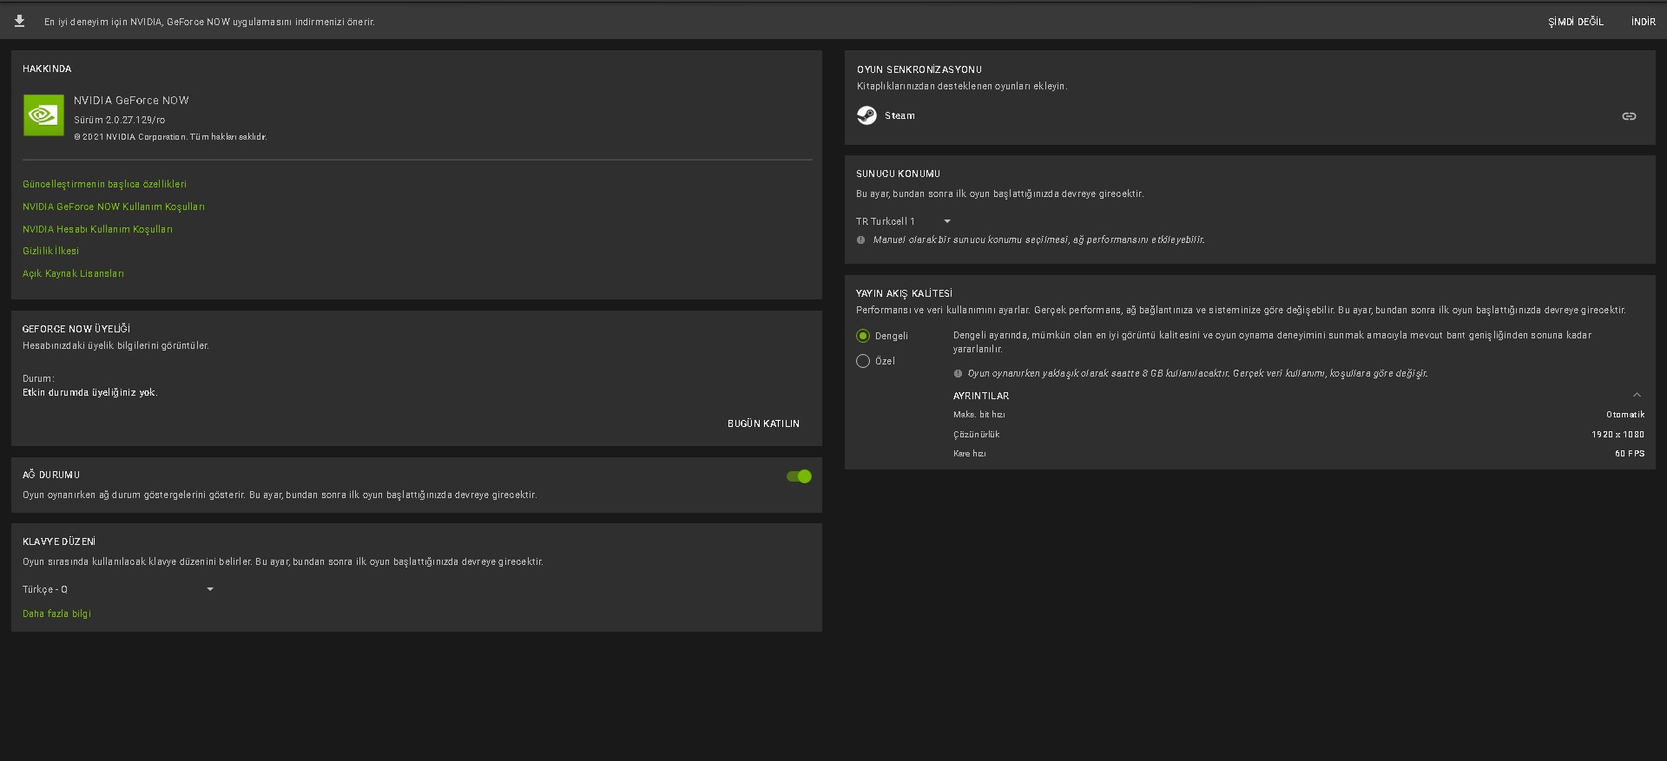Open Daha fazla bilgi link
The width and height of the screenshot is (1667, 761).
(x=56, y=613)
